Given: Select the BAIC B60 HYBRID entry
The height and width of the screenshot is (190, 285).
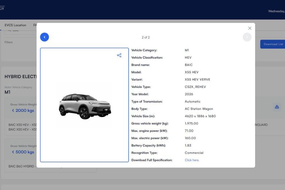Looking at the screenshot, I should 22,166.
